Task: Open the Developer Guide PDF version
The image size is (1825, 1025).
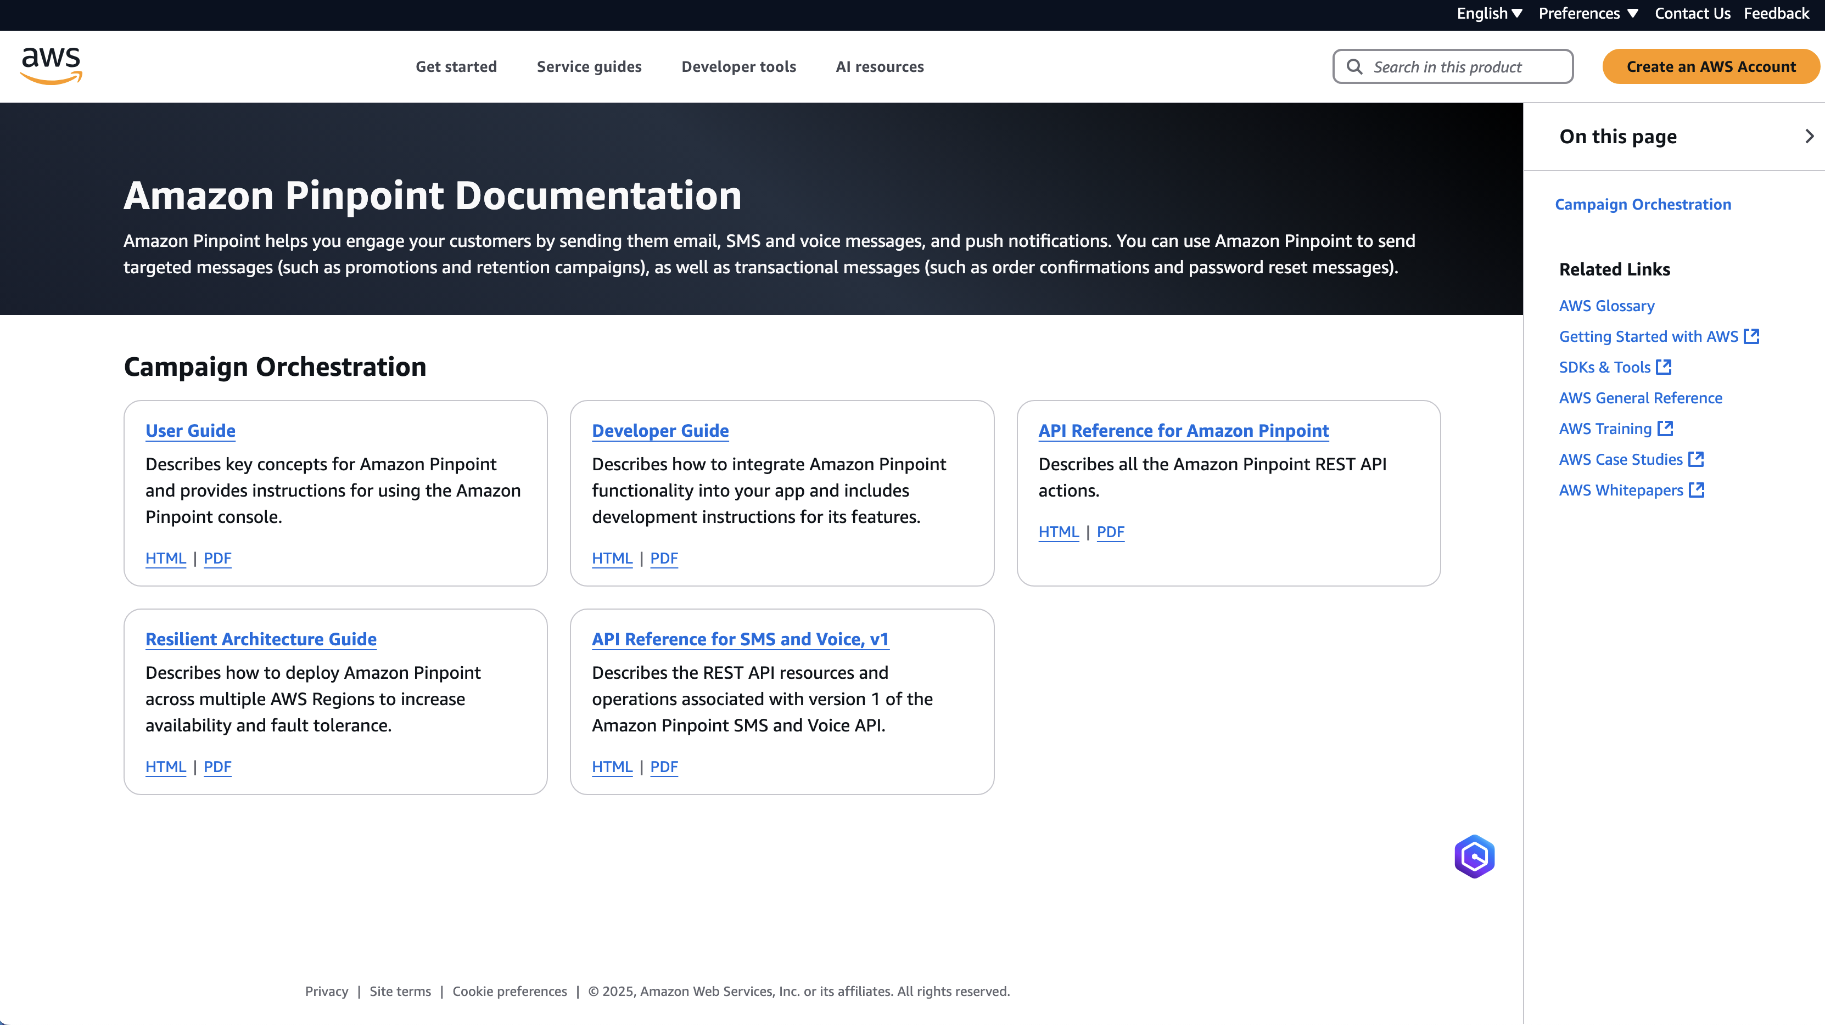Action: 664,558
